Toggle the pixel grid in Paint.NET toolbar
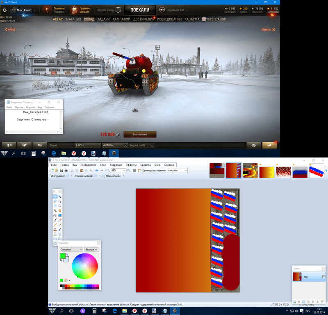Image resolution: width=328 pixels, height=315 pixels. (135, 171)
